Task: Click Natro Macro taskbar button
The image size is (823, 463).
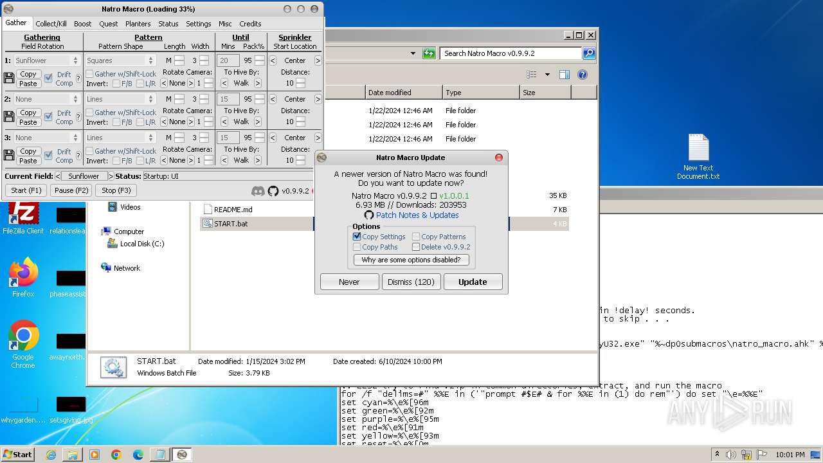Action: pos(182,455)
